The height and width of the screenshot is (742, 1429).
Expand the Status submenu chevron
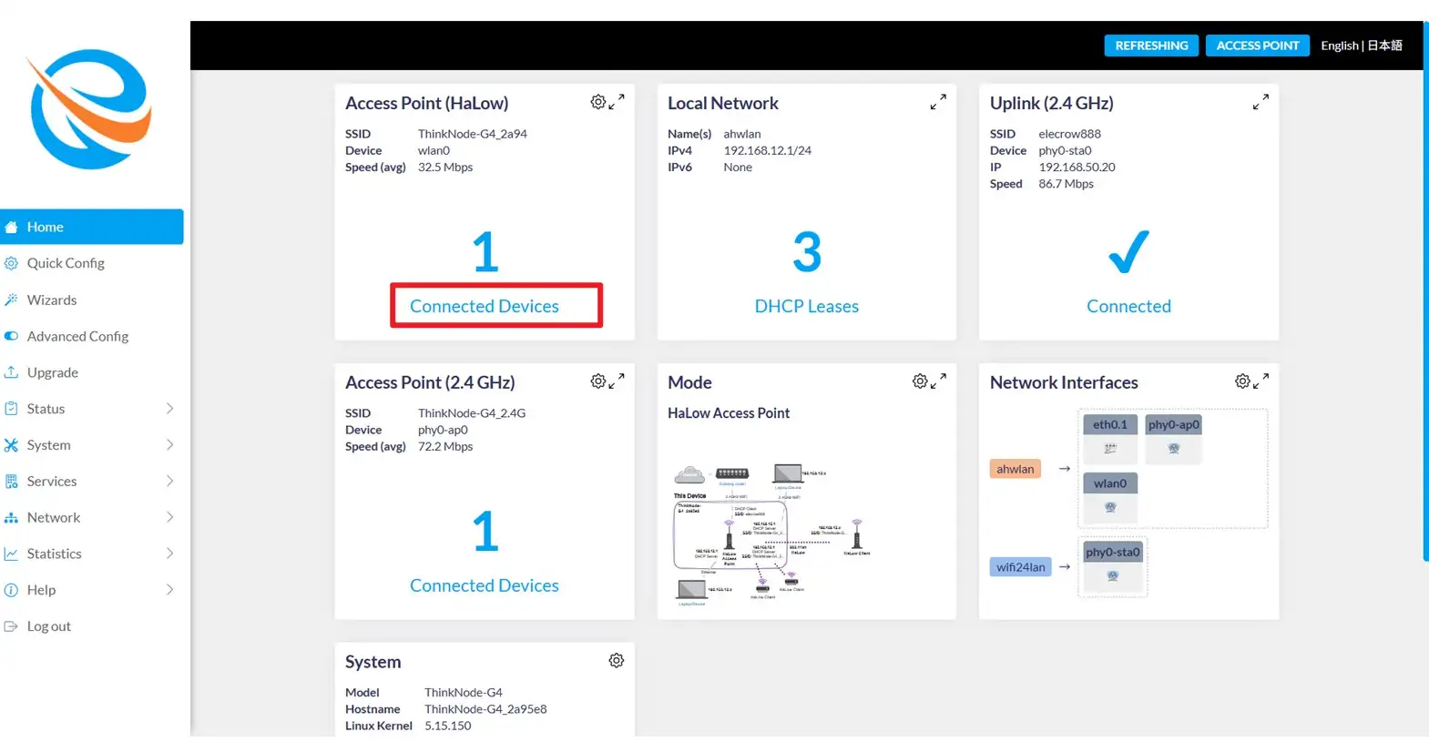coord(169,409)
